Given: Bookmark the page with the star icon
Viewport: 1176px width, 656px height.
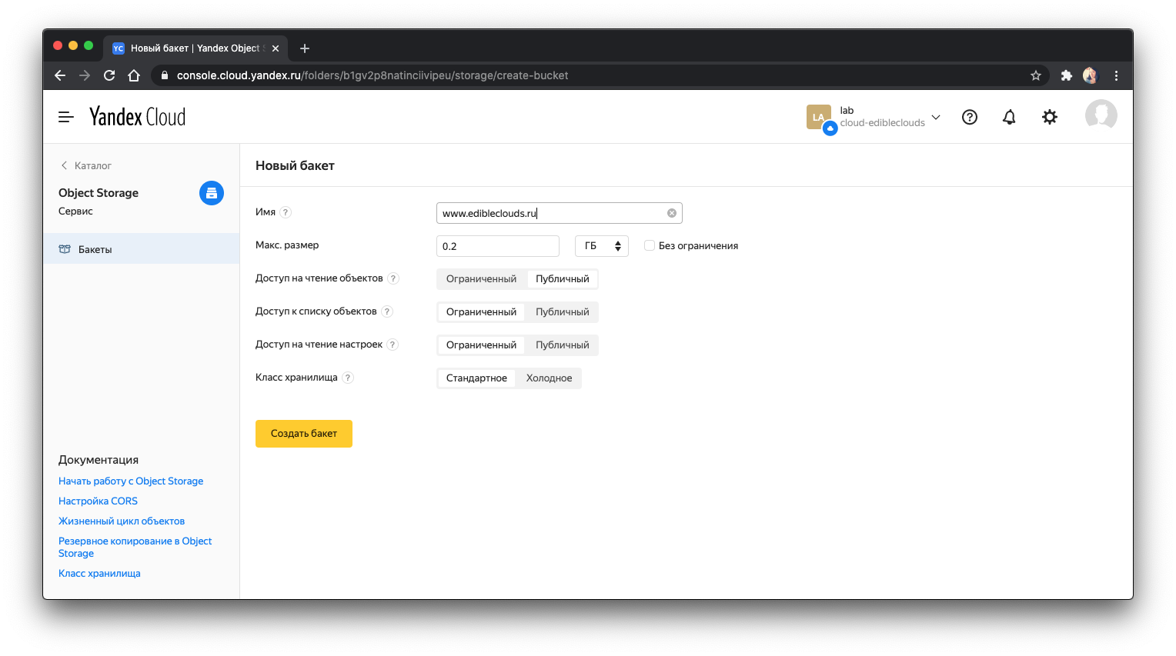Looking at the screenshot, I should tap(1036, 75).
